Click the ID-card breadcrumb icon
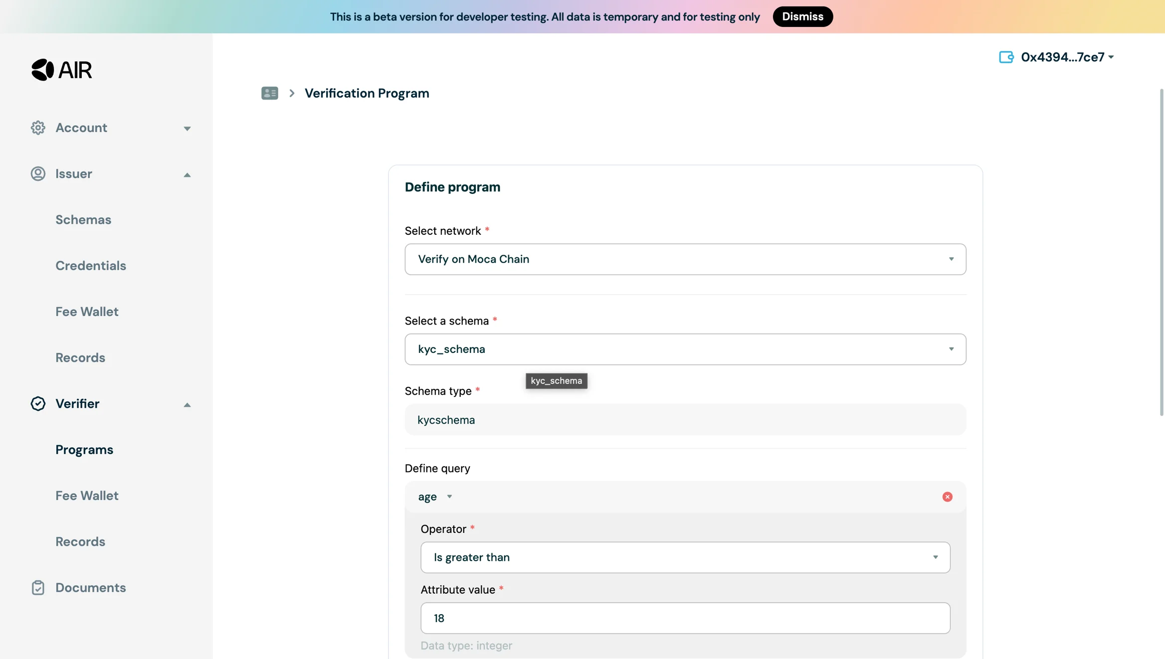This screenshot has height=659, width=1165. [269, 93]
